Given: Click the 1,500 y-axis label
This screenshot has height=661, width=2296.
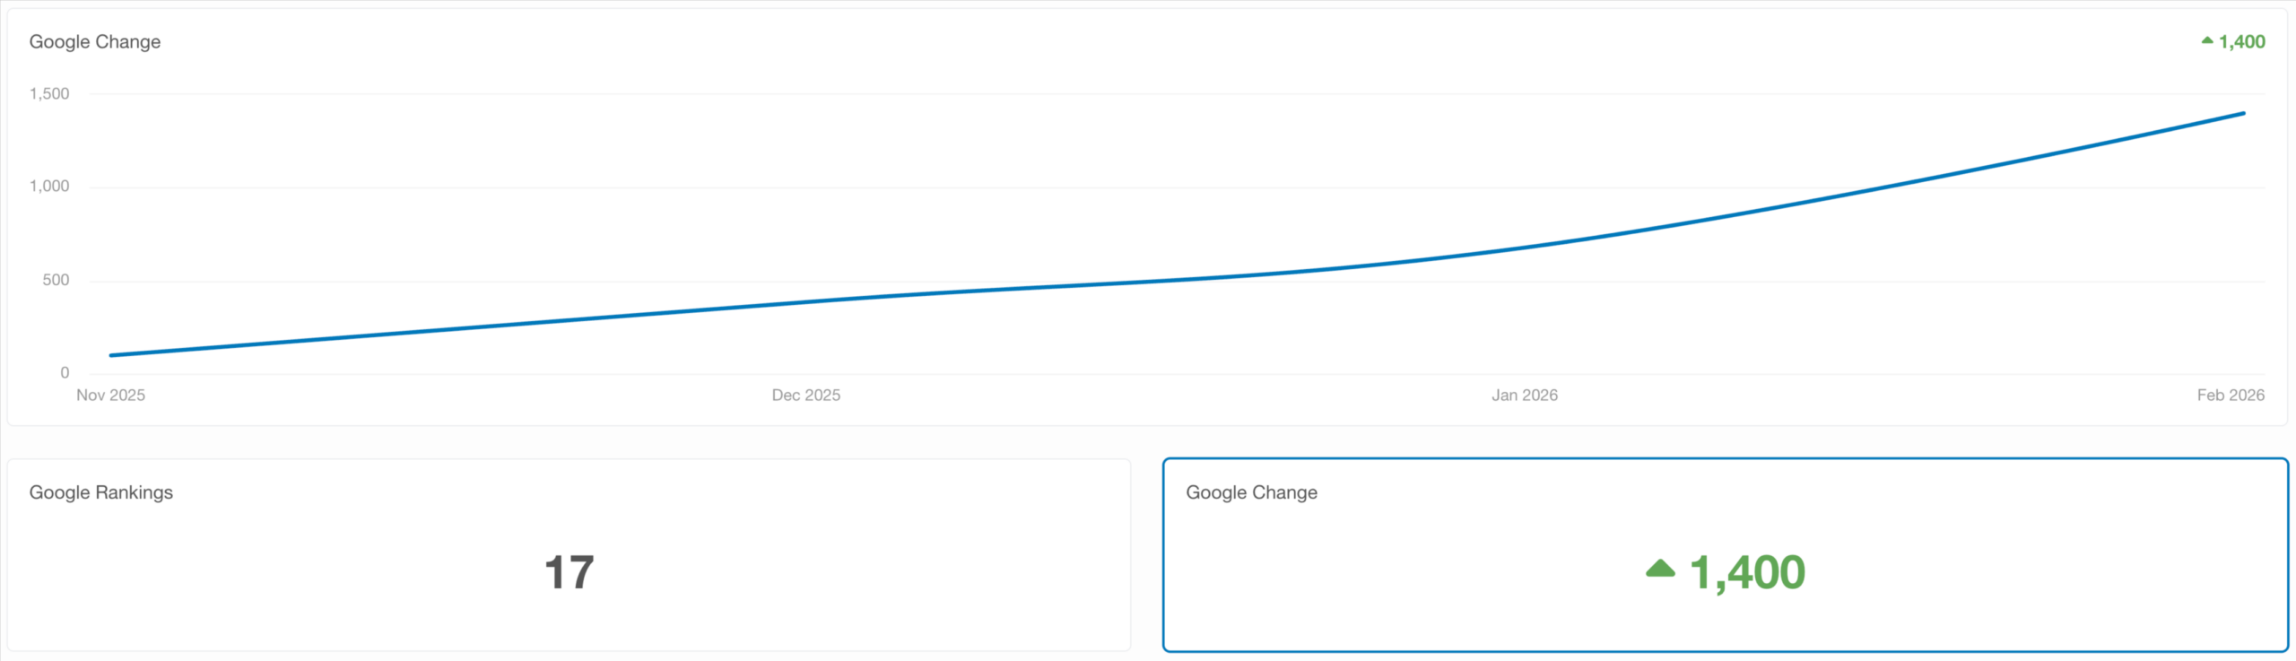Looking at the screenshot, I should [49, 94].
